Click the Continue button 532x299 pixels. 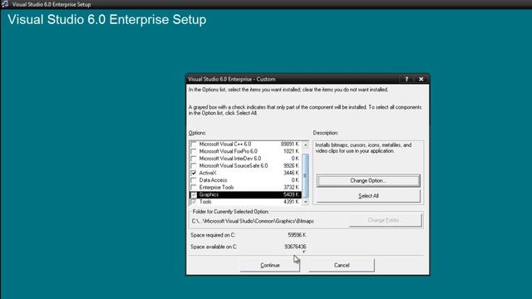269,265
